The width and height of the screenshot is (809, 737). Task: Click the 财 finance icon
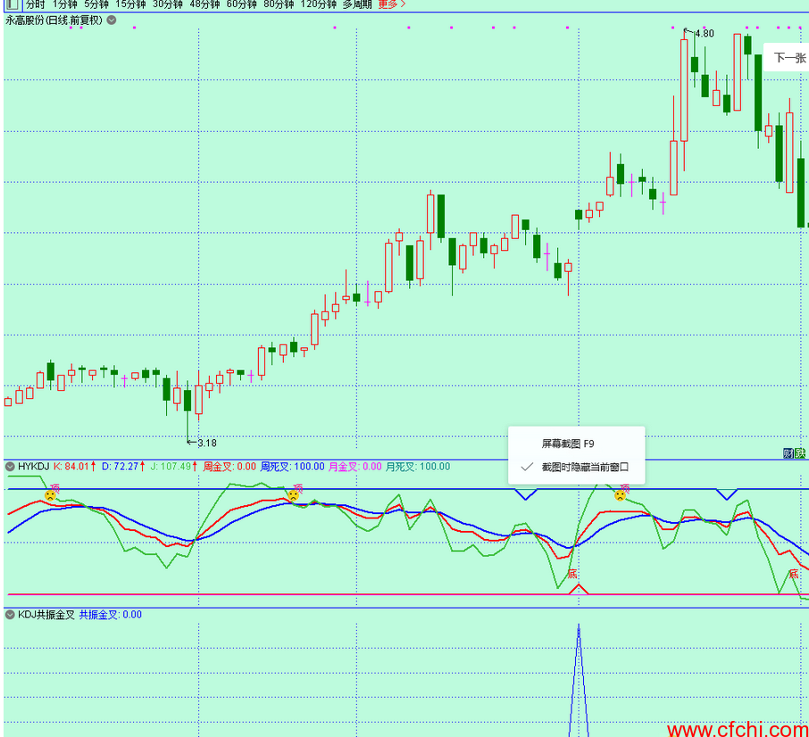pyautogui.click(x=788, y=453)
